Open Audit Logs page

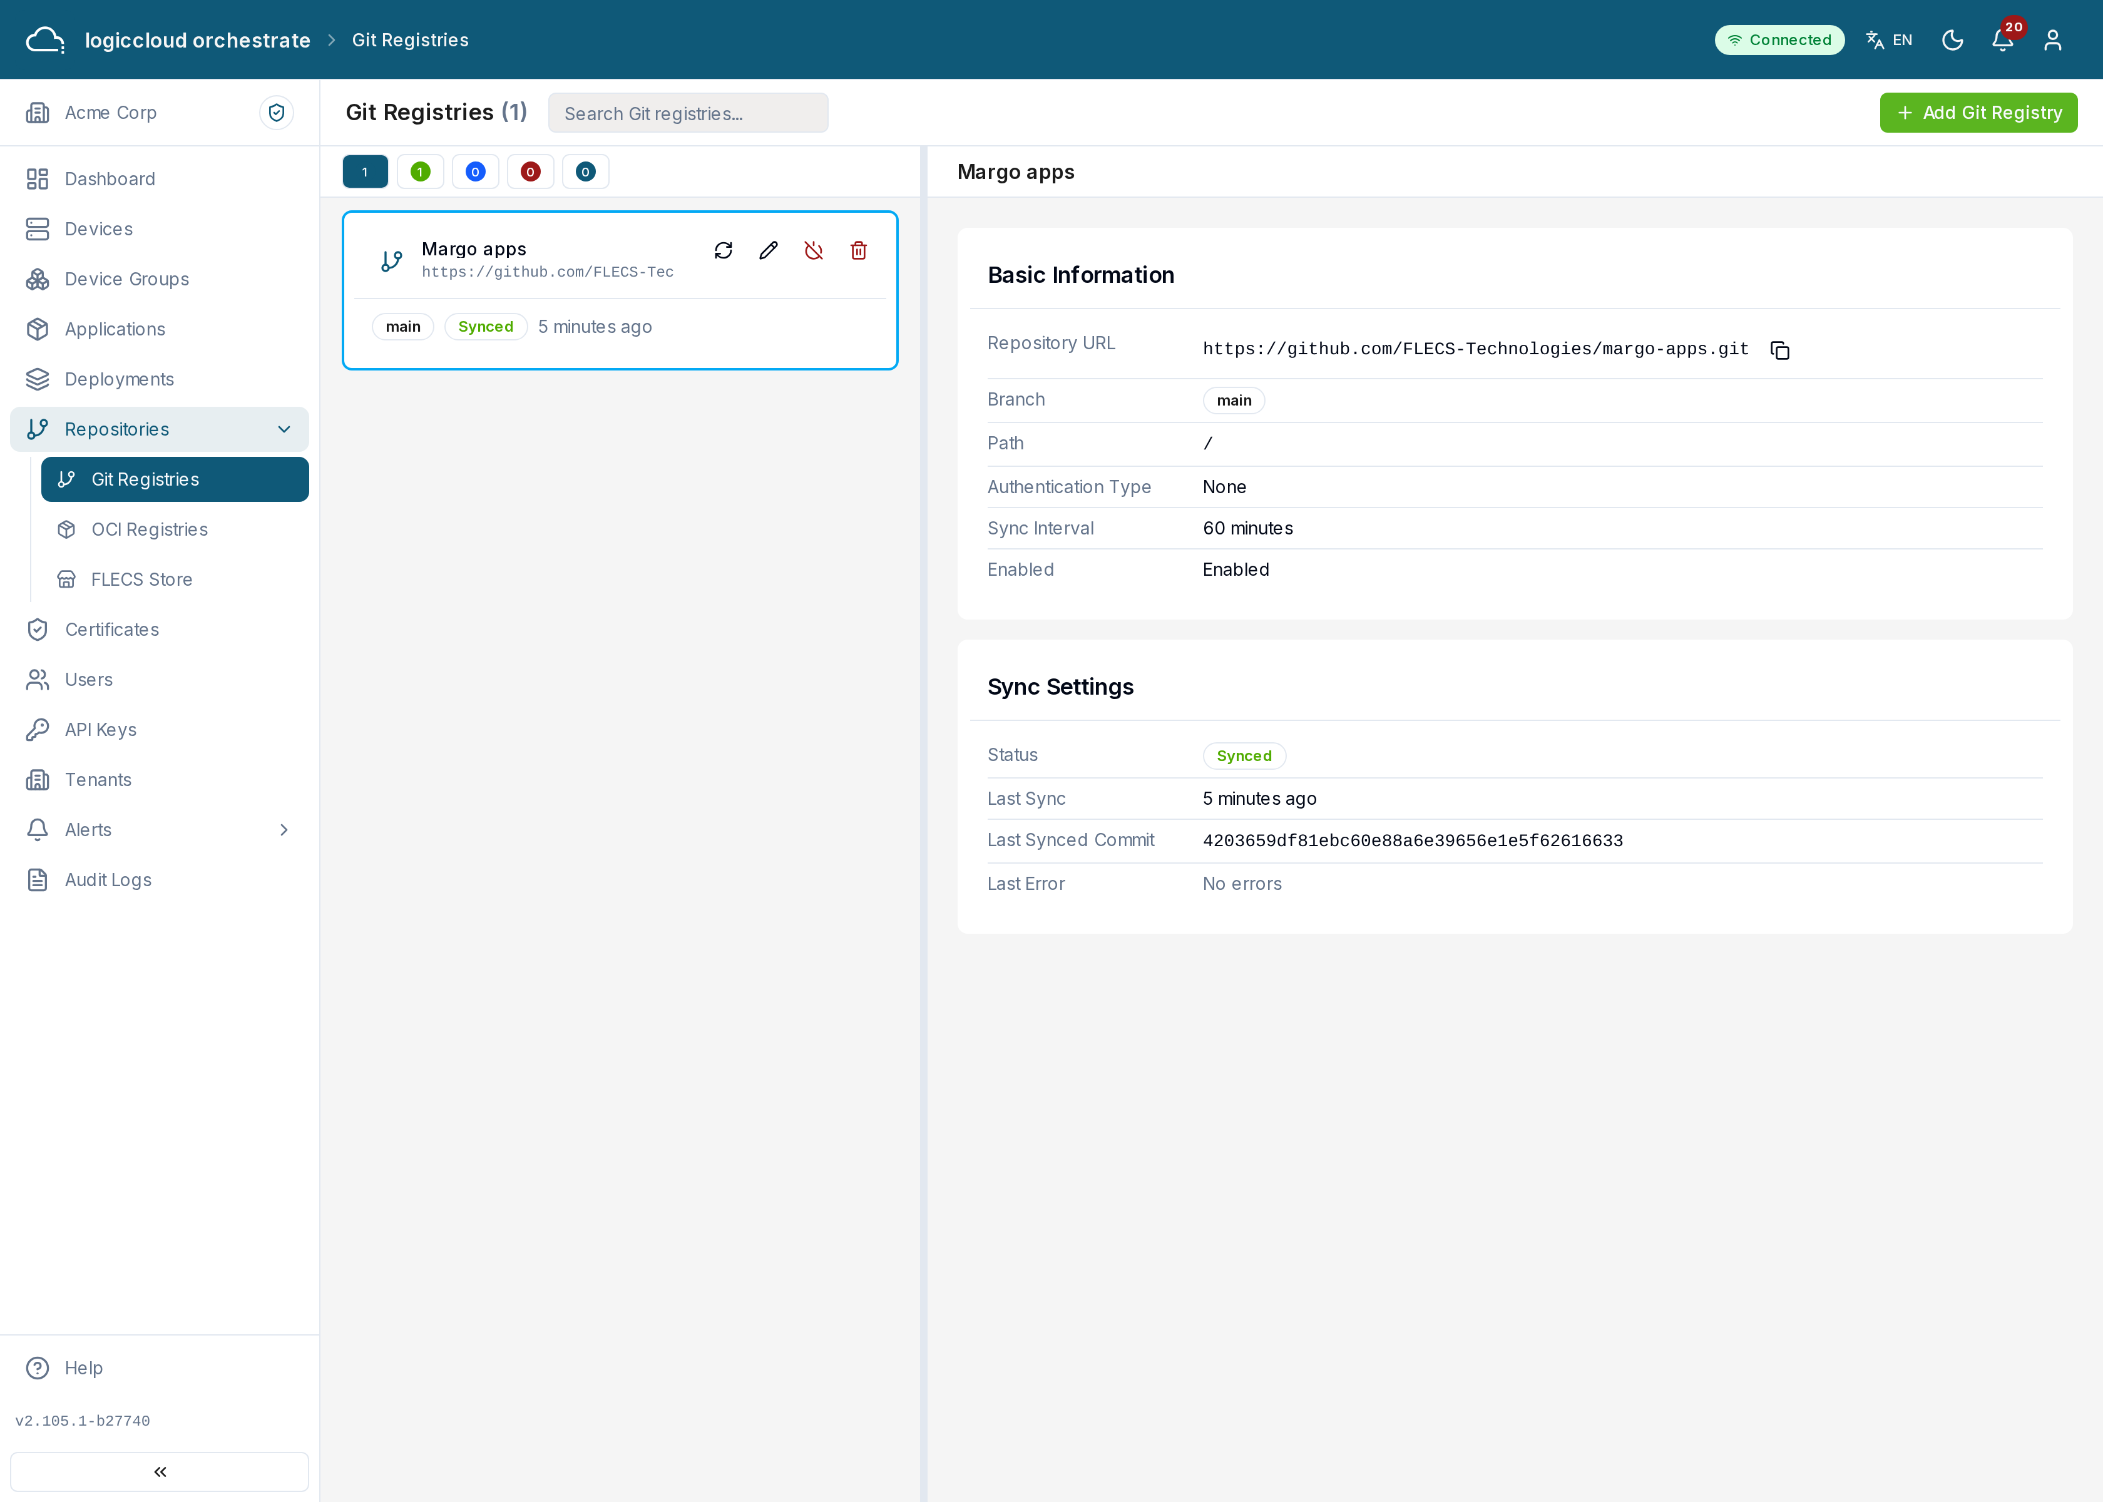coord(159,879)
